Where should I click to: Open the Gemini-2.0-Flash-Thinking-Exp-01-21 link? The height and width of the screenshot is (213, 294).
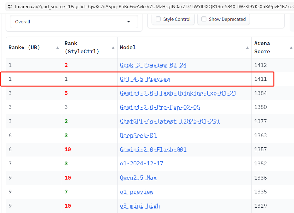[178, 93]
